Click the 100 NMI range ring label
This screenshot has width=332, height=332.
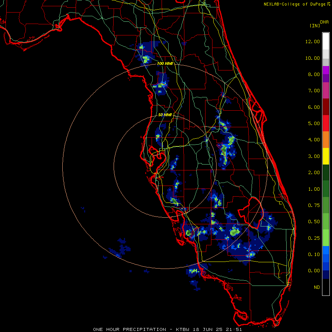point(165,63)
